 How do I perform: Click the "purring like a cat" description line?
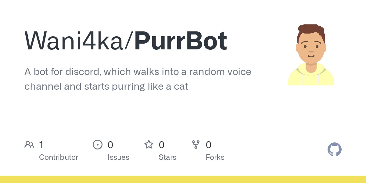tap(106, 86)
